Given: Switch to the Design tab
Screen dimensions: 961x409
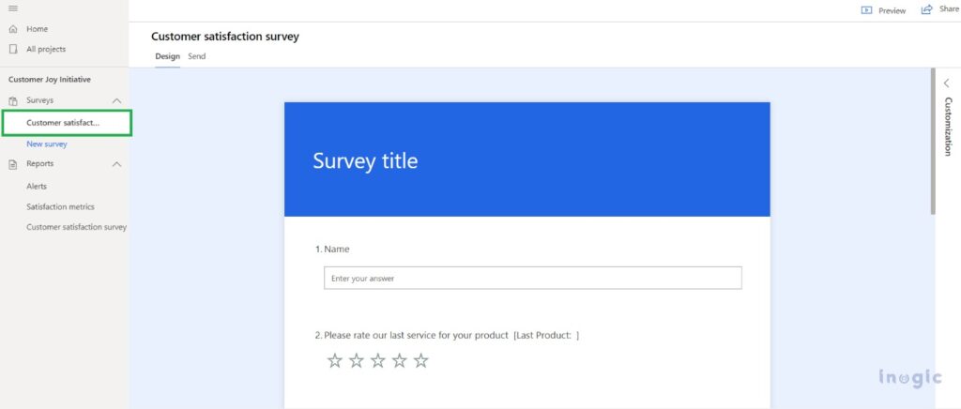Looking at the screenshot, I should point(167,56).
